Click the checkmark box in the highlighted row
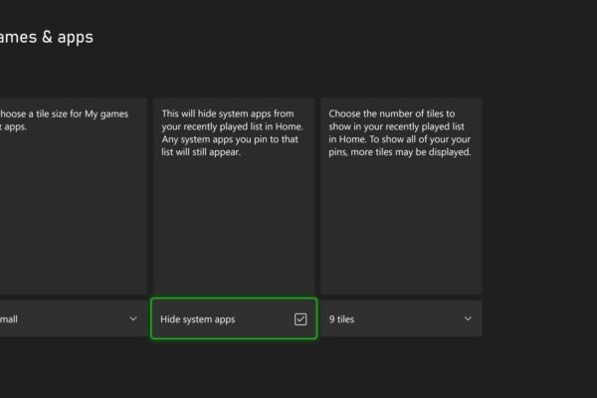597x398 pixels. (x=300, y=319)
